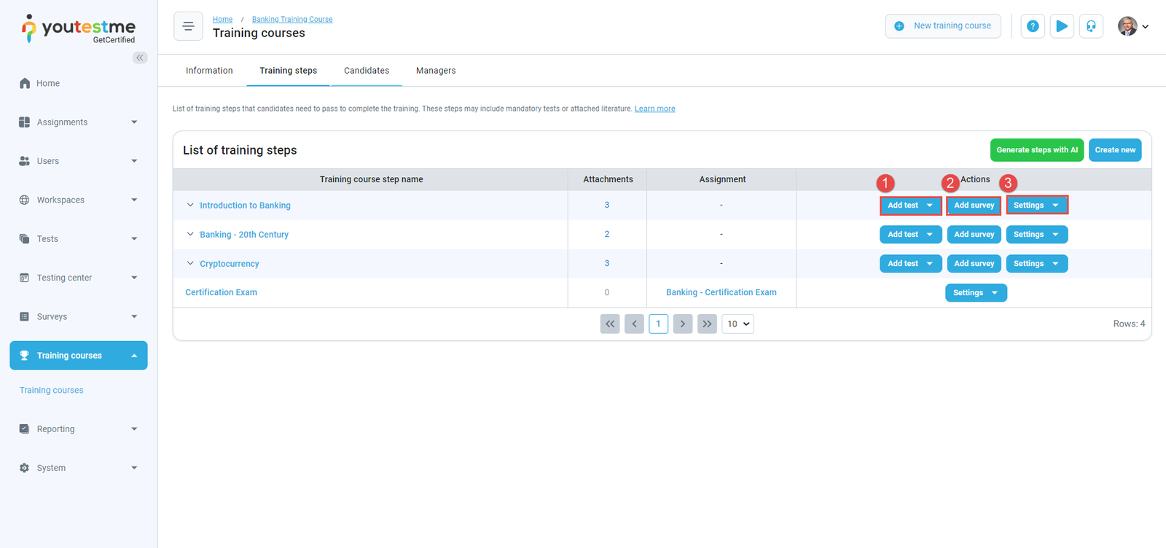Go to previous page of the table

point(634,324)
